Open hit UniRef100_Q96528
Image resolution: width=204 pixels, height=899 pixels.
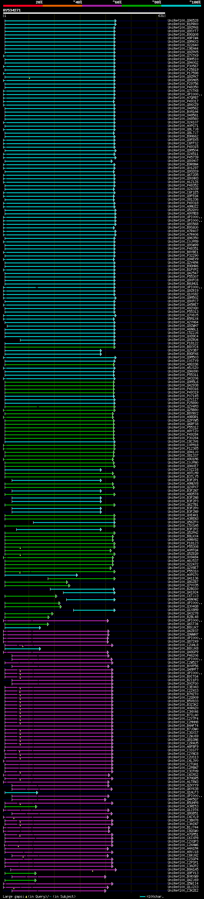[183, 21]
